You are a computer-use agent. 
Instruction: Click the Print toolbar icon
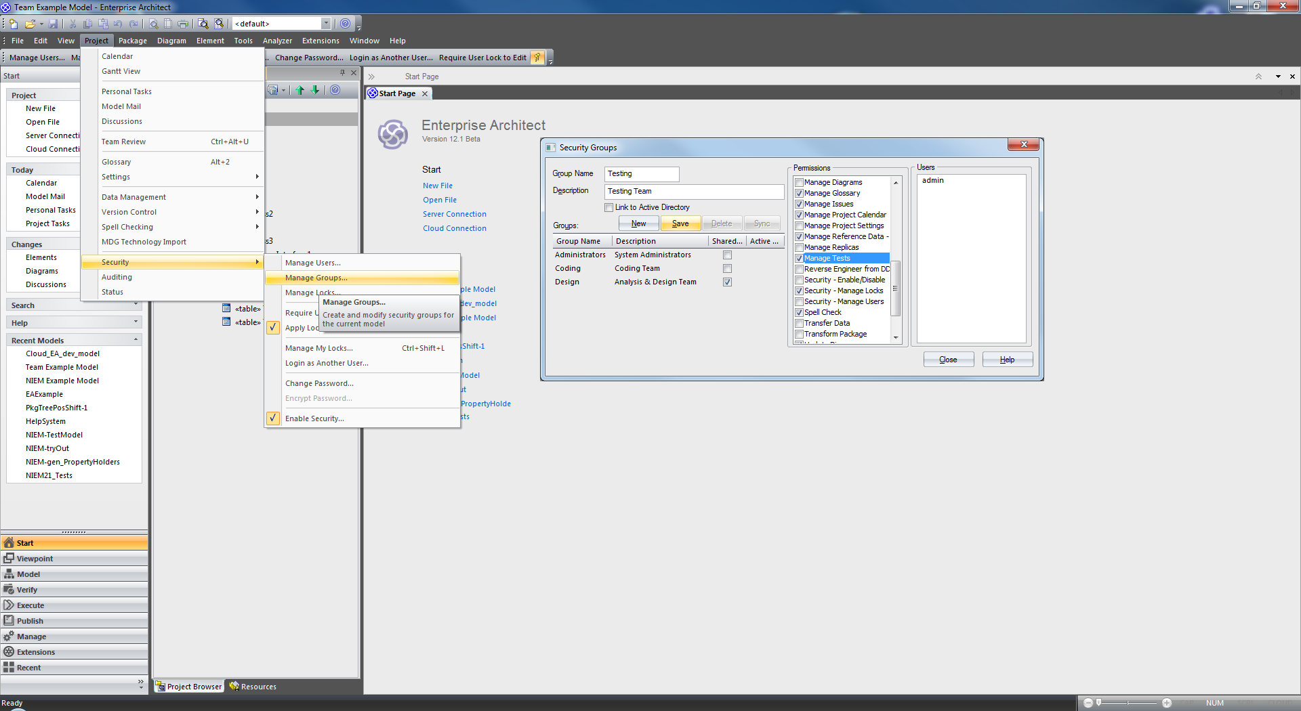click(x=183, y=24)
